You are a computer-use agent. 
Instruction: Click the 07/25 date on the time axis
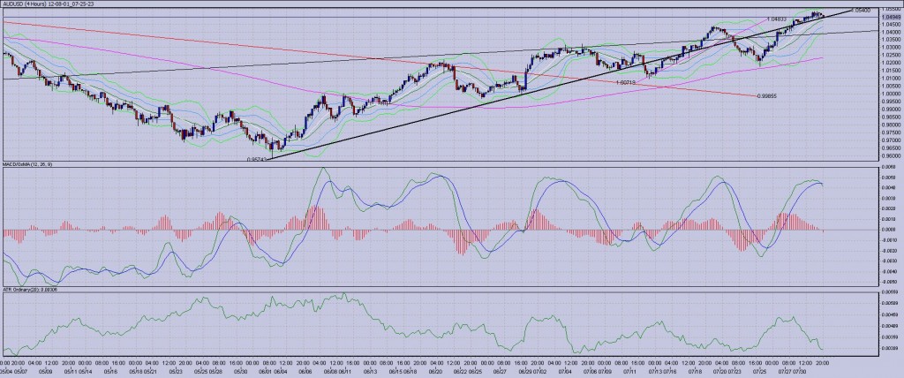tap(761, 372)
